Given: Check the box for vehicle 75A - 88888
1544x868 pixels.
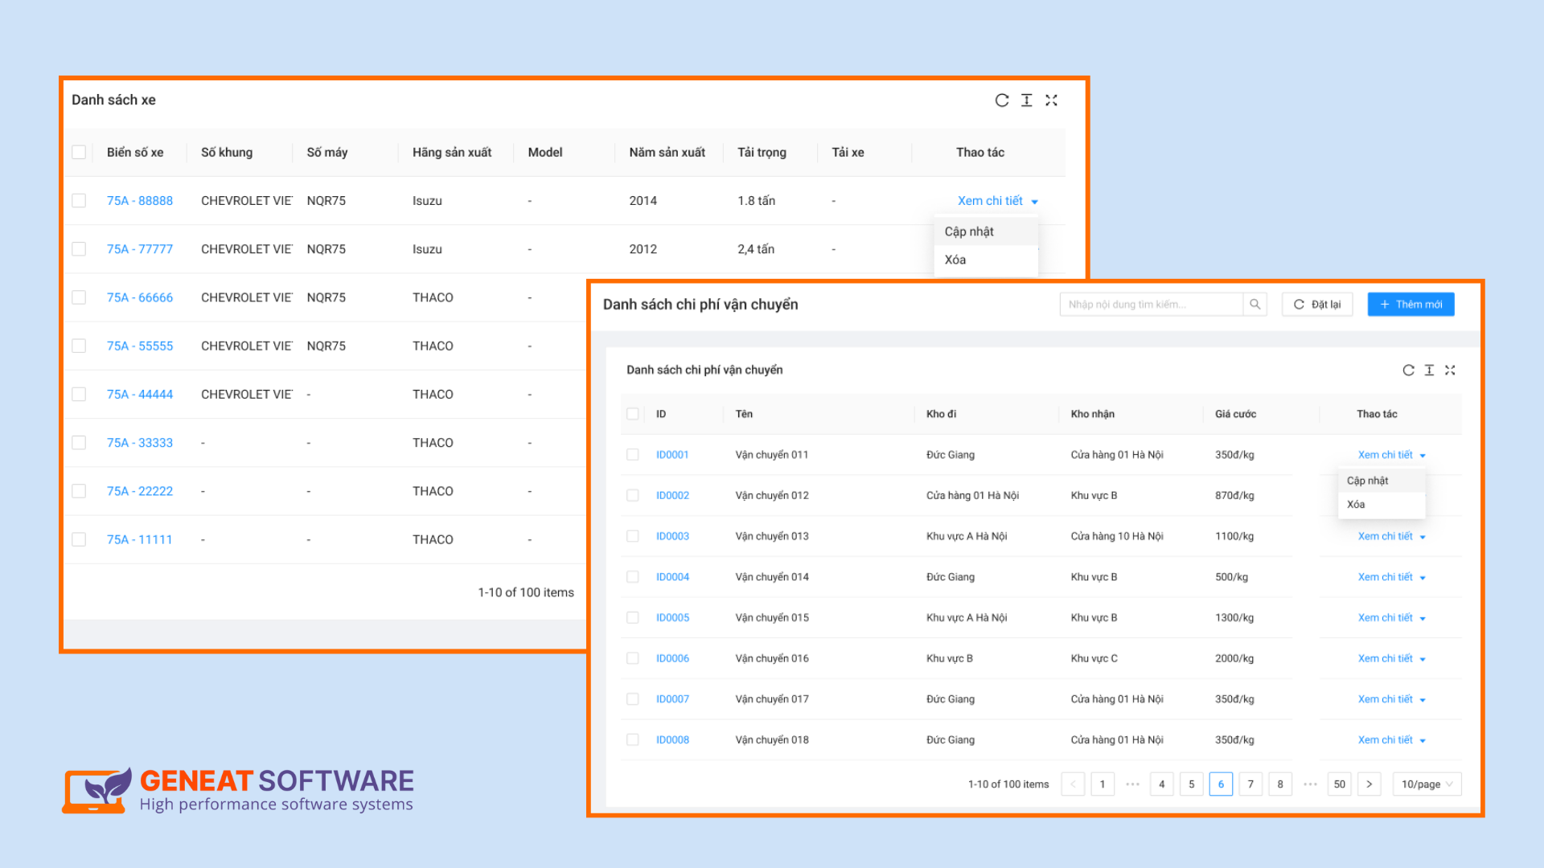Looking at the screenshot, I should [x=79, y=201].
